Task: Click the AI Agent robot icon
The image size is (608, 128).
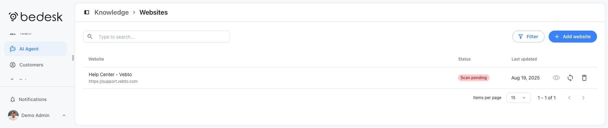Action: [x=13, y=49]
